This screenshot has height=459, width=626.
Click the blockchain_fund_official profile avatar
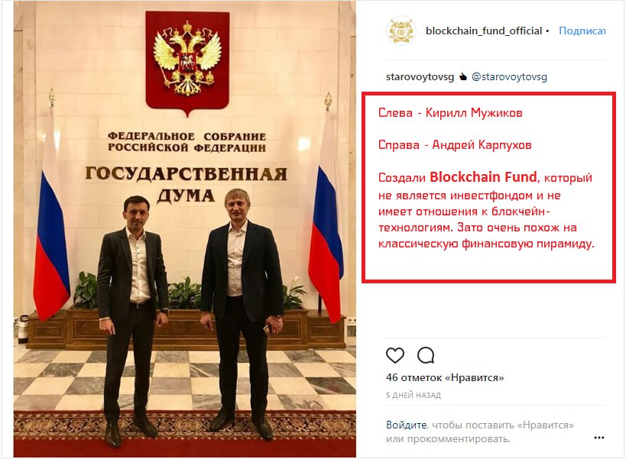pos(401,31)
